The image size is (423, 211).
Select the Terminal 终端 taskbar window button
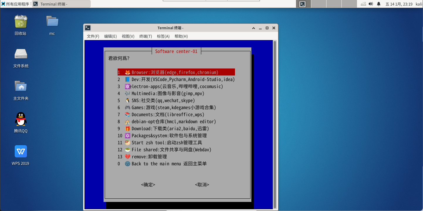61,4
